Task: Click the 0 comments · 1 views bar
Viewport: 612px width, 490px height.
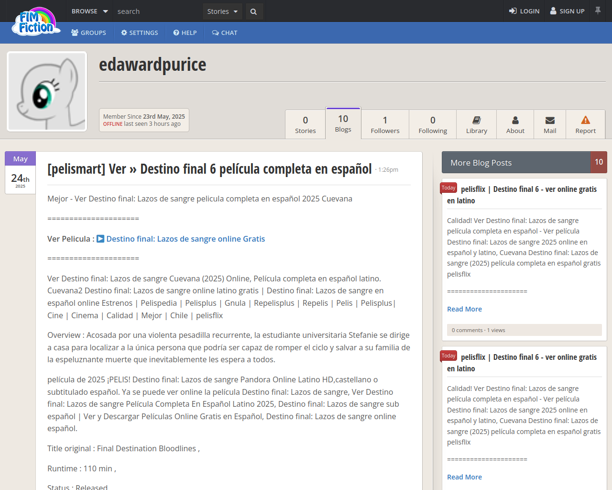Action: point(525,330)
